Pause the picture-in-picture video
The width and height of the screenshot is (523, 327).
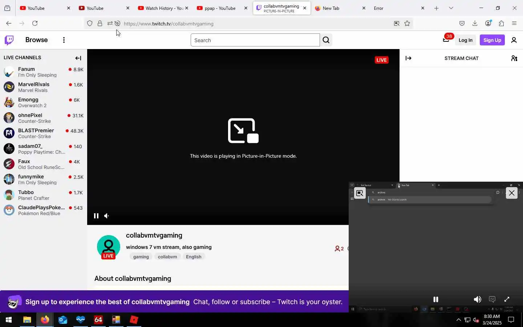435,299
